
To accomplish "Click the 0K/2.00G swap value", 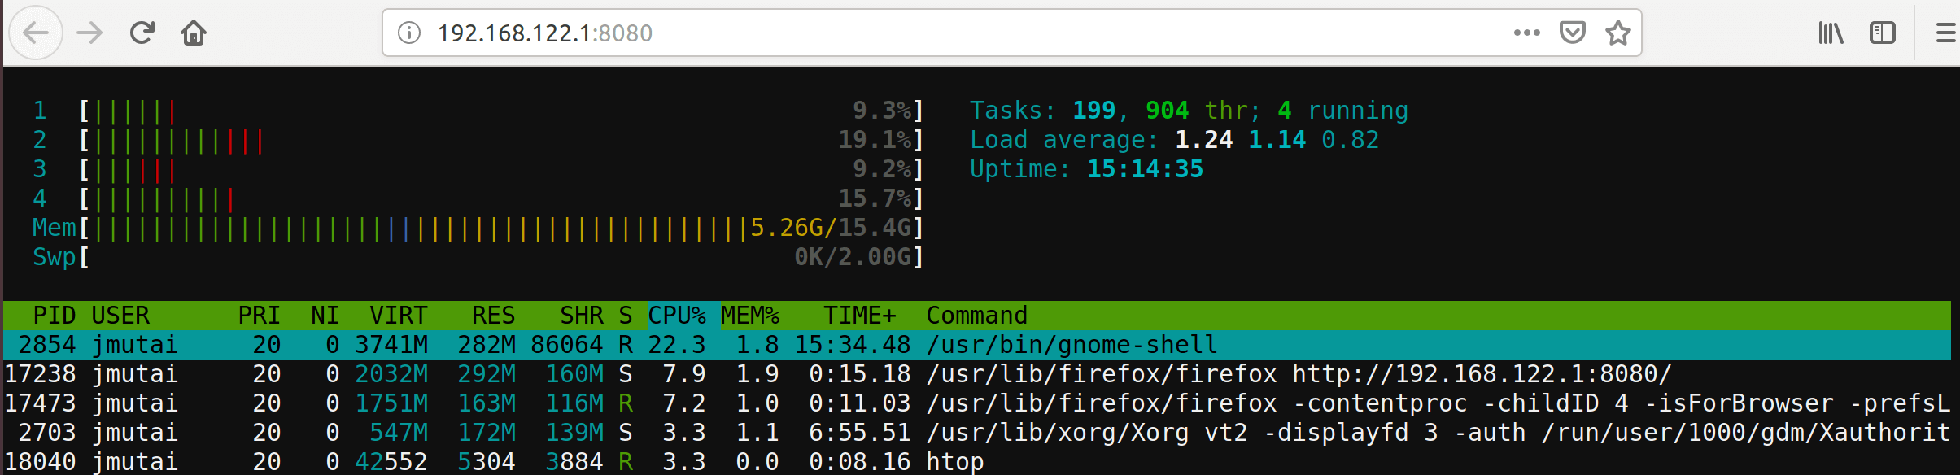I will pyautogui.click(x=853, y=257).
